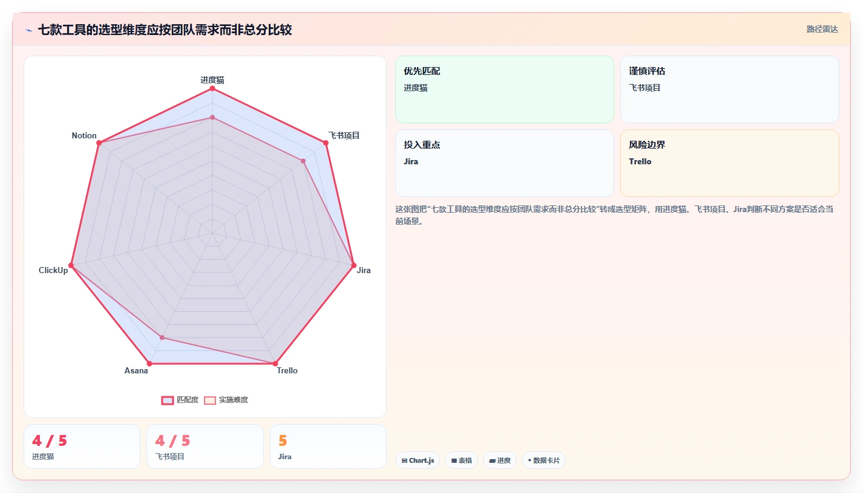Click the main title 七款工具的选型维度
The image size is (863, 493).
tap(165, 30)
